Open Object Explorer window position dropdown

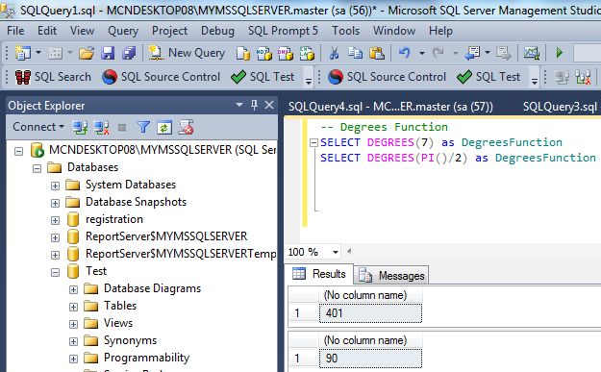(x=239, y=105)
